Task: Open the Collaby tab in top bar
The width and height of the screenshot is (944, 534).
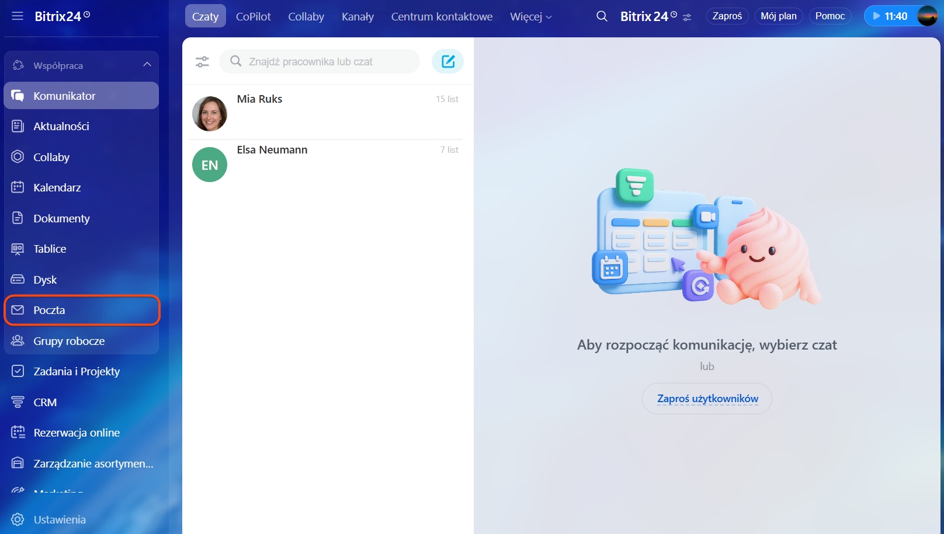Action: tap(306, 17)
